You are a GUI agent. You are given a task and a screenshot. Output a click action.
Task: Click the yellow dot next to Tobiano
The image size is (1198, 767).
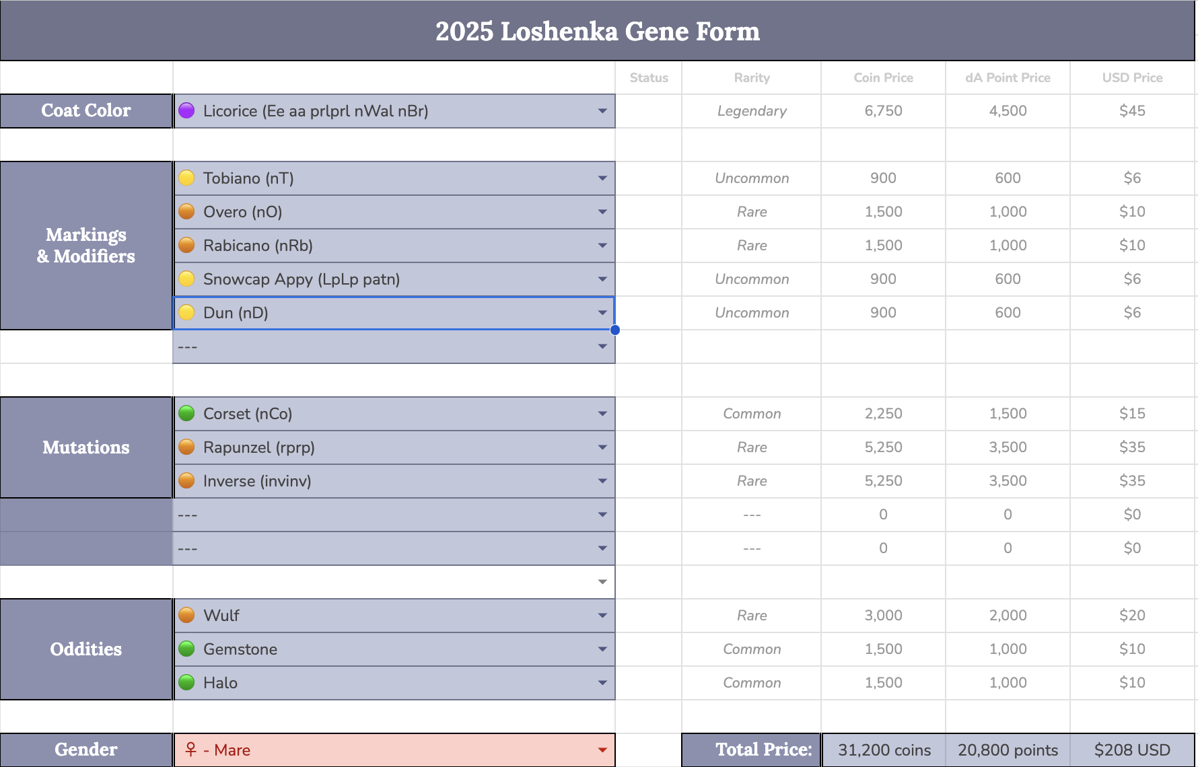[186, 178]
